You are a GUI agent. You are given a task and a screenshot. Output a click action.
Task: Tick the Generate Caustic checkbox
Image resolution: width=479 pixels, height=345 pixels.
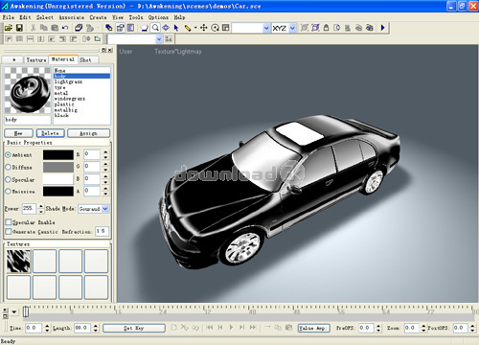tap(9, 231)
